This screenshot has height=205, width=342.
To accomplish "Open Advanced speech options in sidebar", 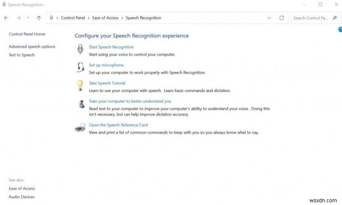I will pos(32,46).
